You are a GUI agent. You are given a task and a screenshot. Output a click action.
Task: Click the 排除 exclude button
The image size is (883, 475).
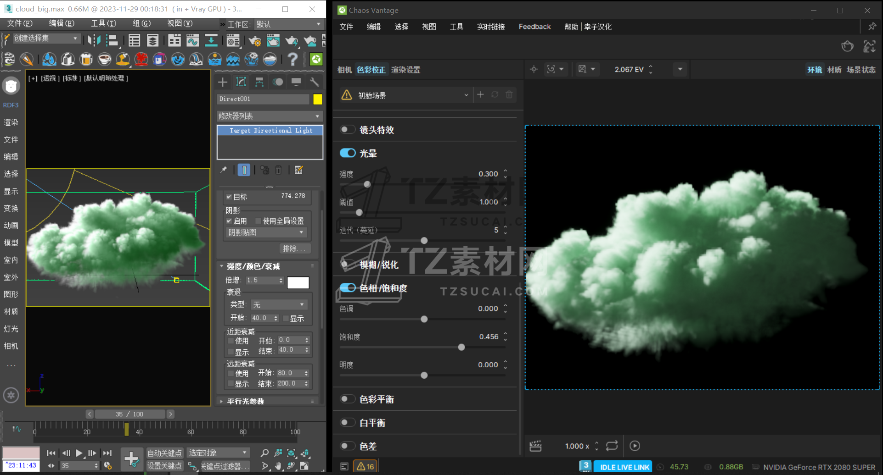click(294, 249)
